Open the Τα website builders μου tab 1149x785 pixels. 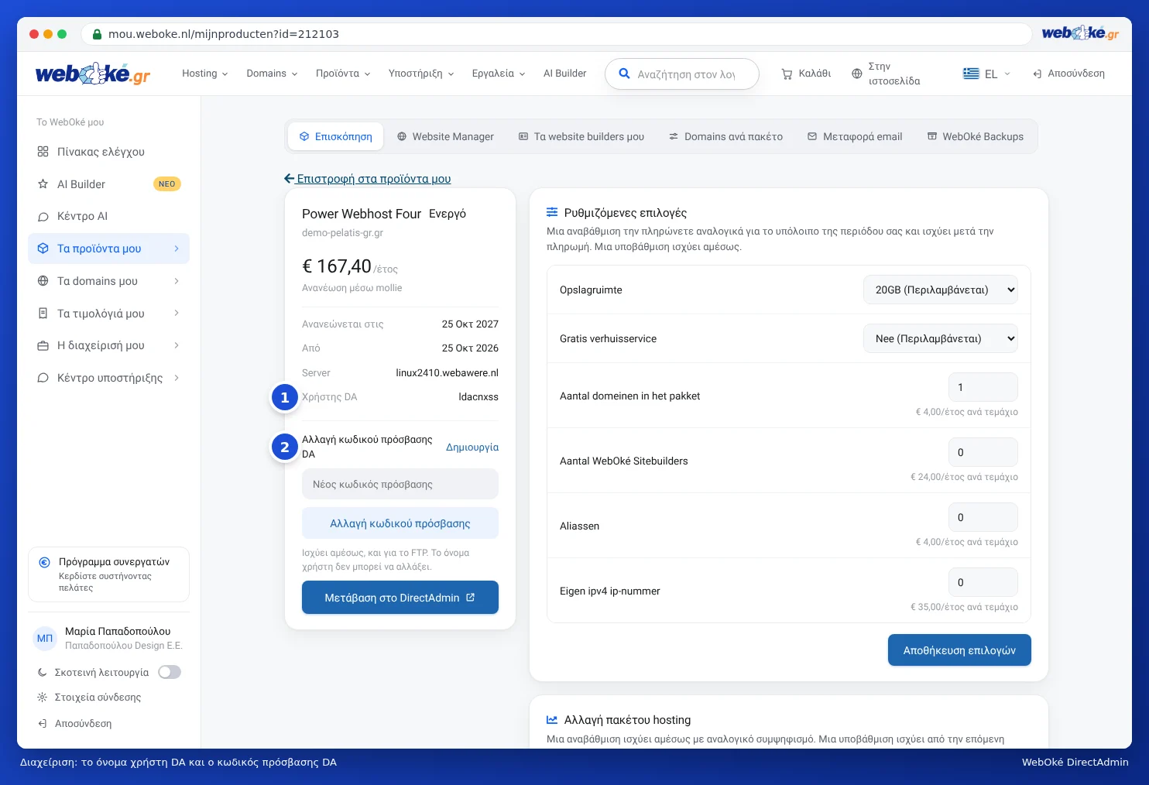pyautogui.click(x=581, y=137)
